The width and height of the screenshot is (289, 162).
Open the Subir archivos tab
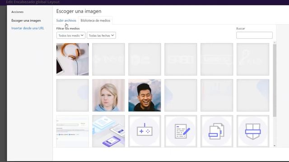[x=66, y=20]
